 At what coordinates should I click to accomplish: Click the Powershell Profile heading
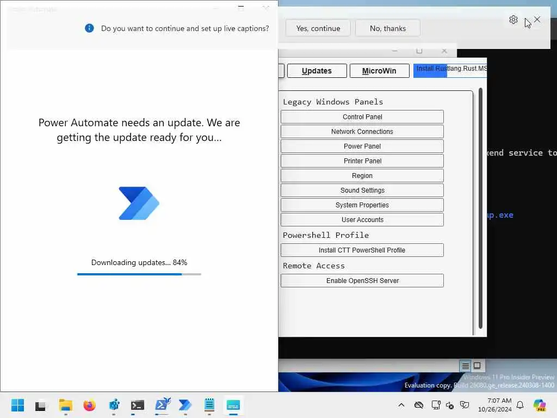(x=326, y=235)
